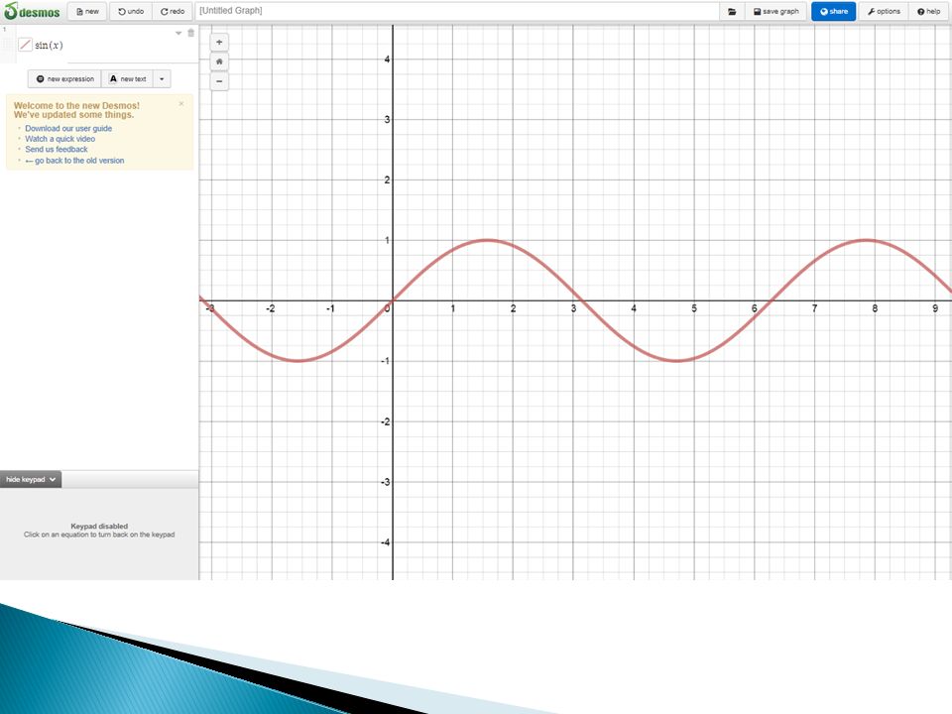Open Download our user guide link
The height and width of the screenshot is (714, 952).
pos(68,128)
